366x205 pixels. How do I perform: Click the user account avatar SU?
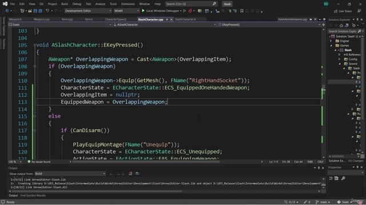point(326,4)
